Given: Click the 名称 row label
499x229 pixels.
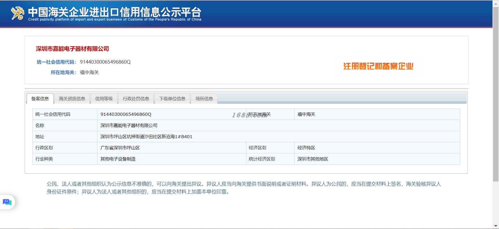Looking at the screenshot, I should click(65, 125).
